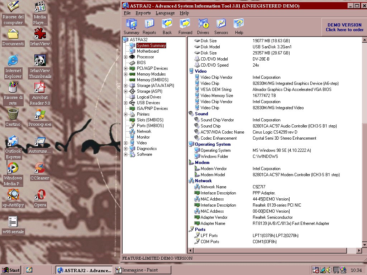This screenshot has height=275, width=367.
Task: Expand the Processor tree node
Action: point(126,57)
